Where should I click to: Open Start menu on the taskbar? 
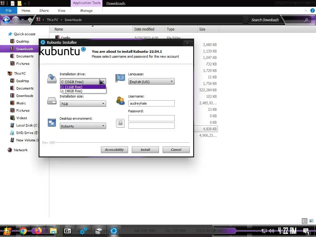(7, 231)
